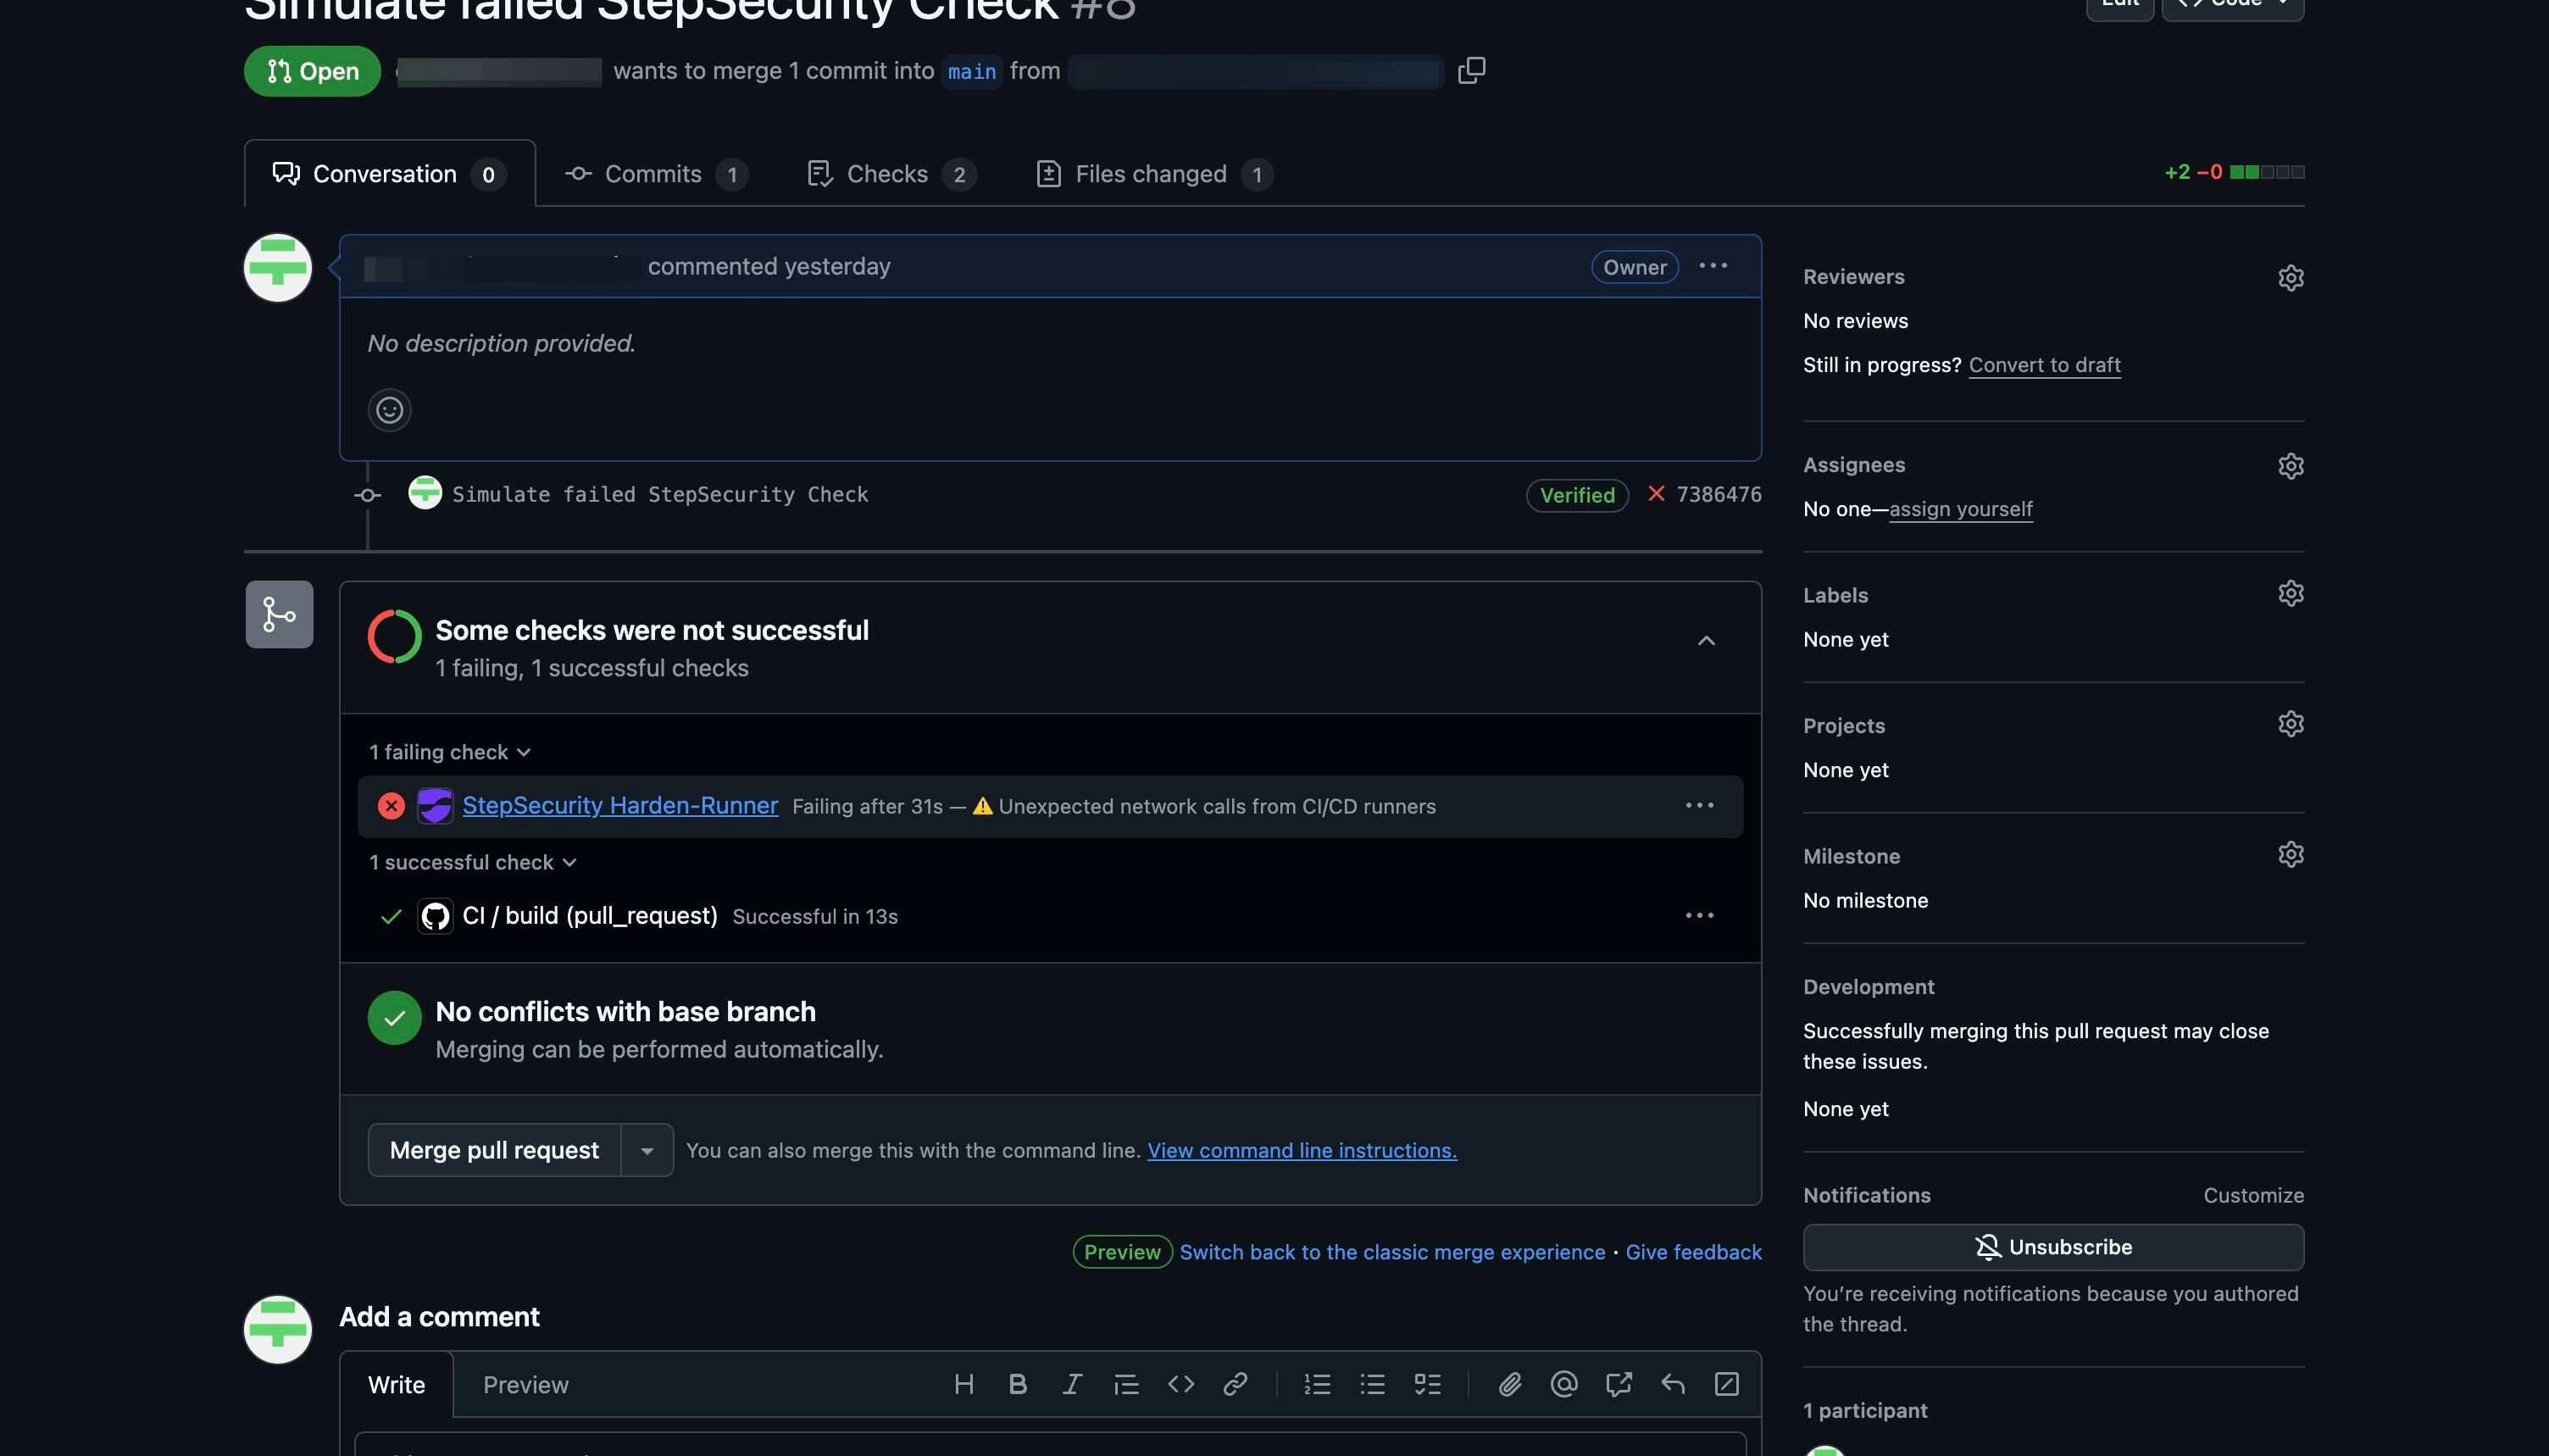Viewport: 2549px width, 1456px height.
Task: Open StepSecurity Harden-Runner check options menu
Action: (1699, 806)
